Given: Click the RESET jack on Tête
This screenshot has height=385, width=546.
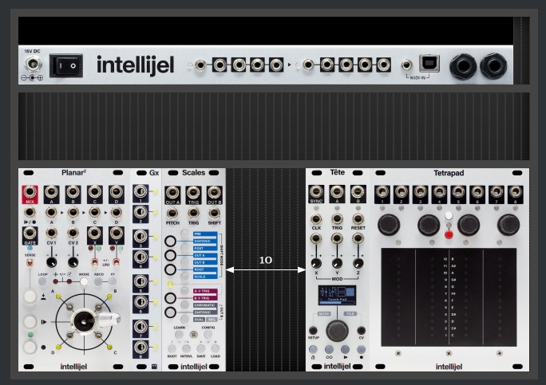Looking at the screenshot, I should pos(358,219).
